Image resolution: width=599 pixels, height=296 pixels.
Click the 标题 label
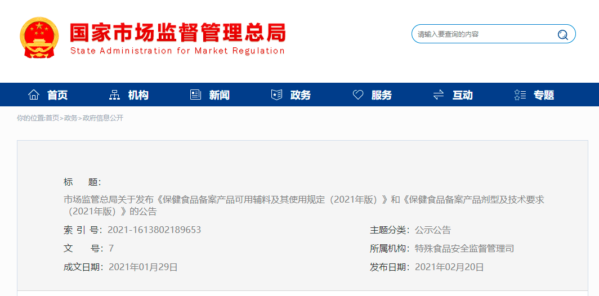coord(82,182)
